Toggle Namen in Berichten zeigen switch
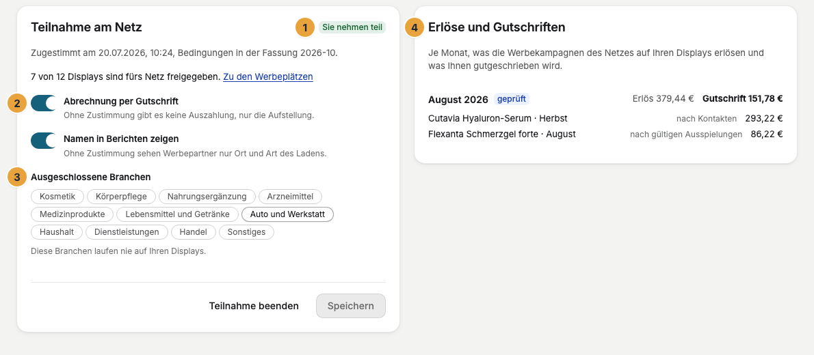This screenshot has width=814, height=355. [x=44, y=141]
